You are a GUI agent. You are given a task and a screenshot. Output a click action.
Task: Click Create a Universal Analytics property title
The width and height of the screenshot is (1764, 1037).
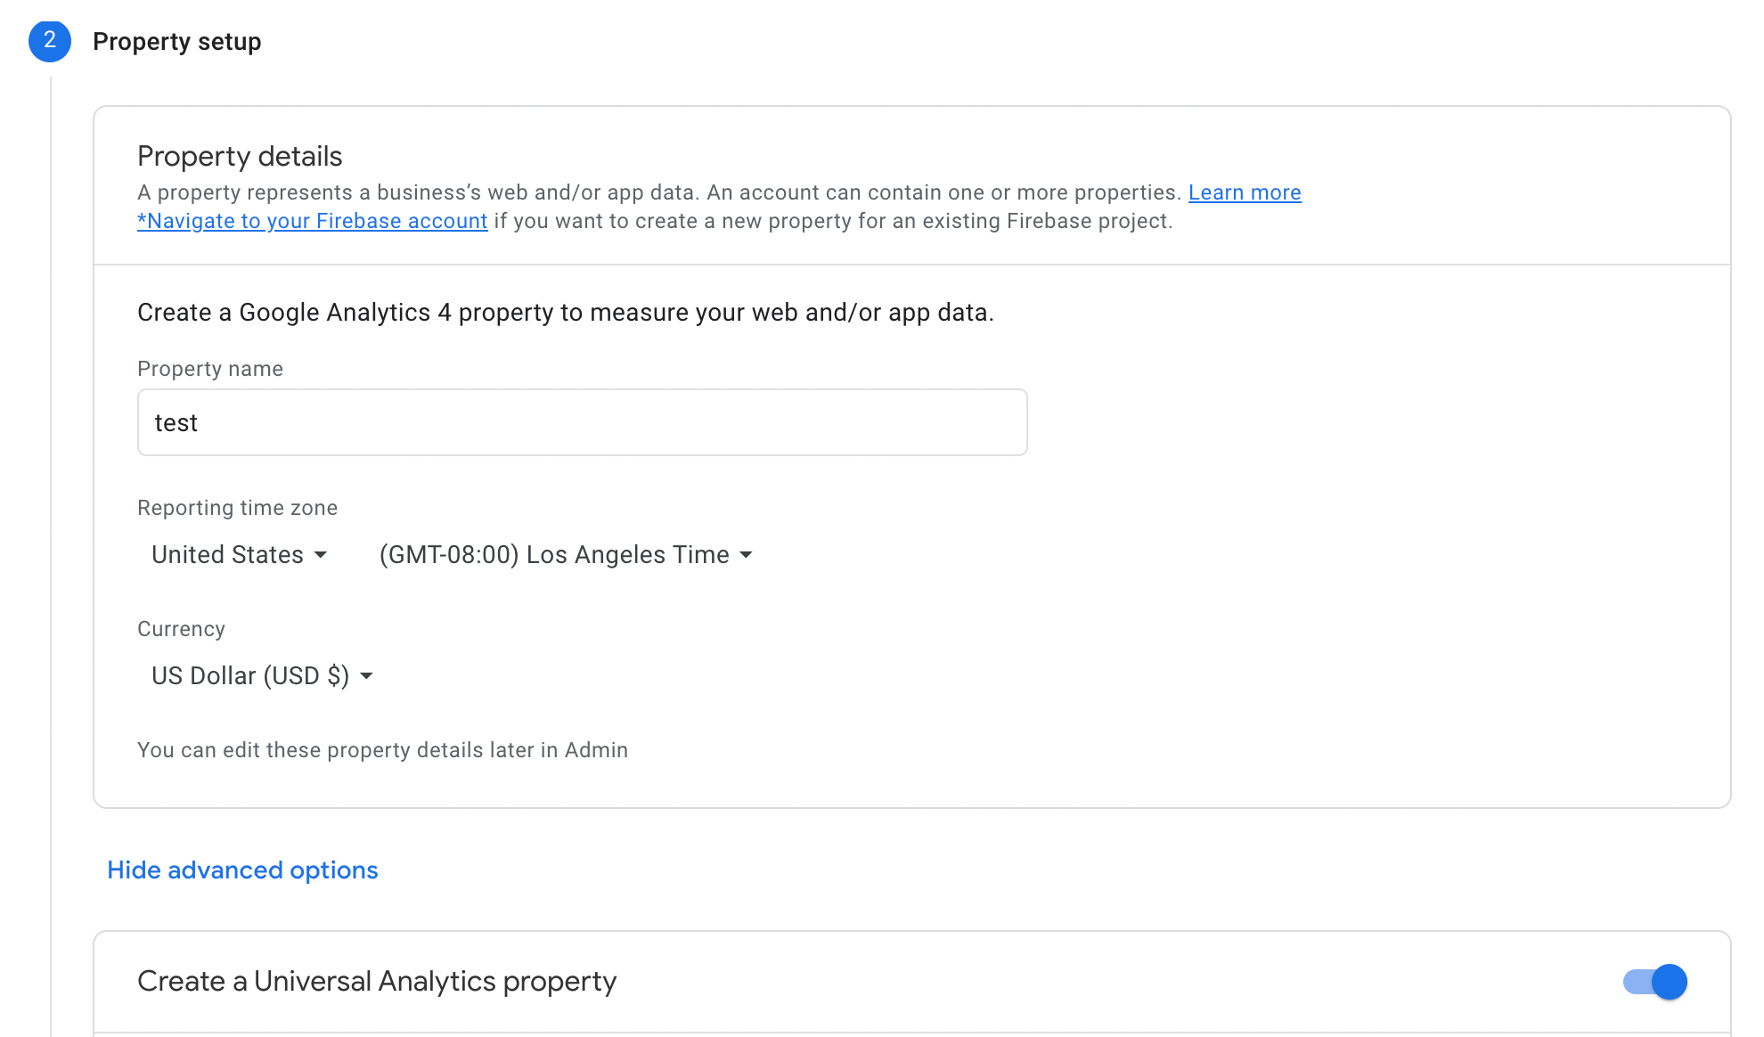point(377,981)
